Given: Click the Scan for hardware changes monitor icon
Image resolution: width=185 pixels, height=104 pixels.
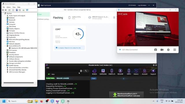Looking at the screenshot, I should tap(27, 10).
